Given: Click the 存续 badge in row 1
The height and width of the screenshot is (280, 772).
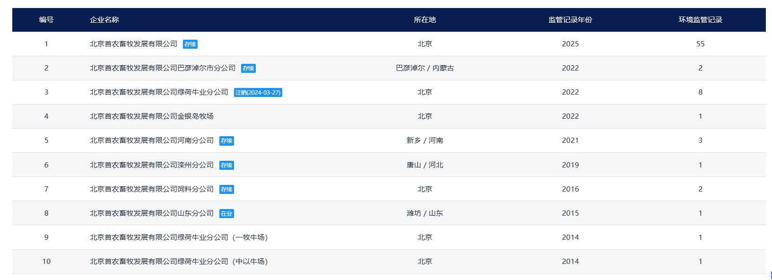Looking at the screenshot, I should point(190,44).
